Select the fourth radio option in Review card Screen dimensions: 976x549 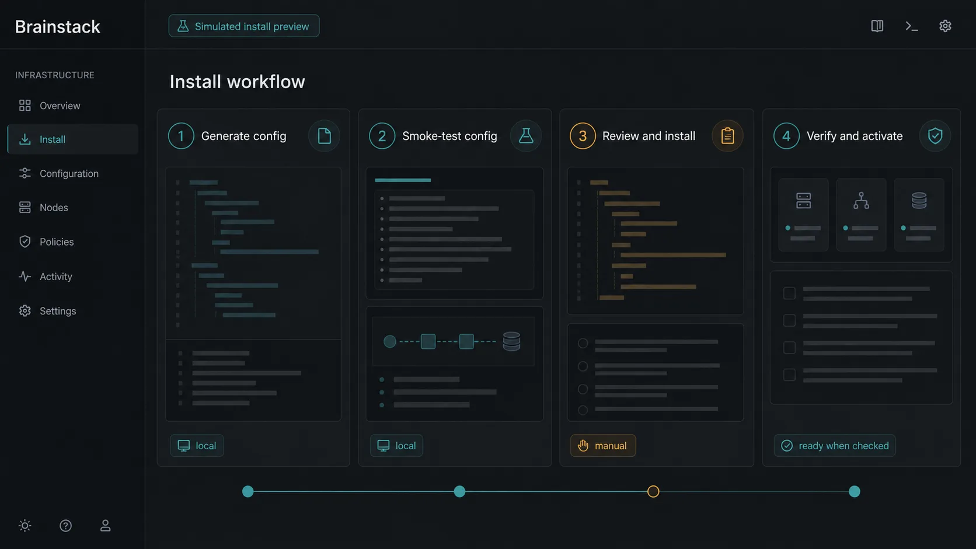tap(583, 410)
